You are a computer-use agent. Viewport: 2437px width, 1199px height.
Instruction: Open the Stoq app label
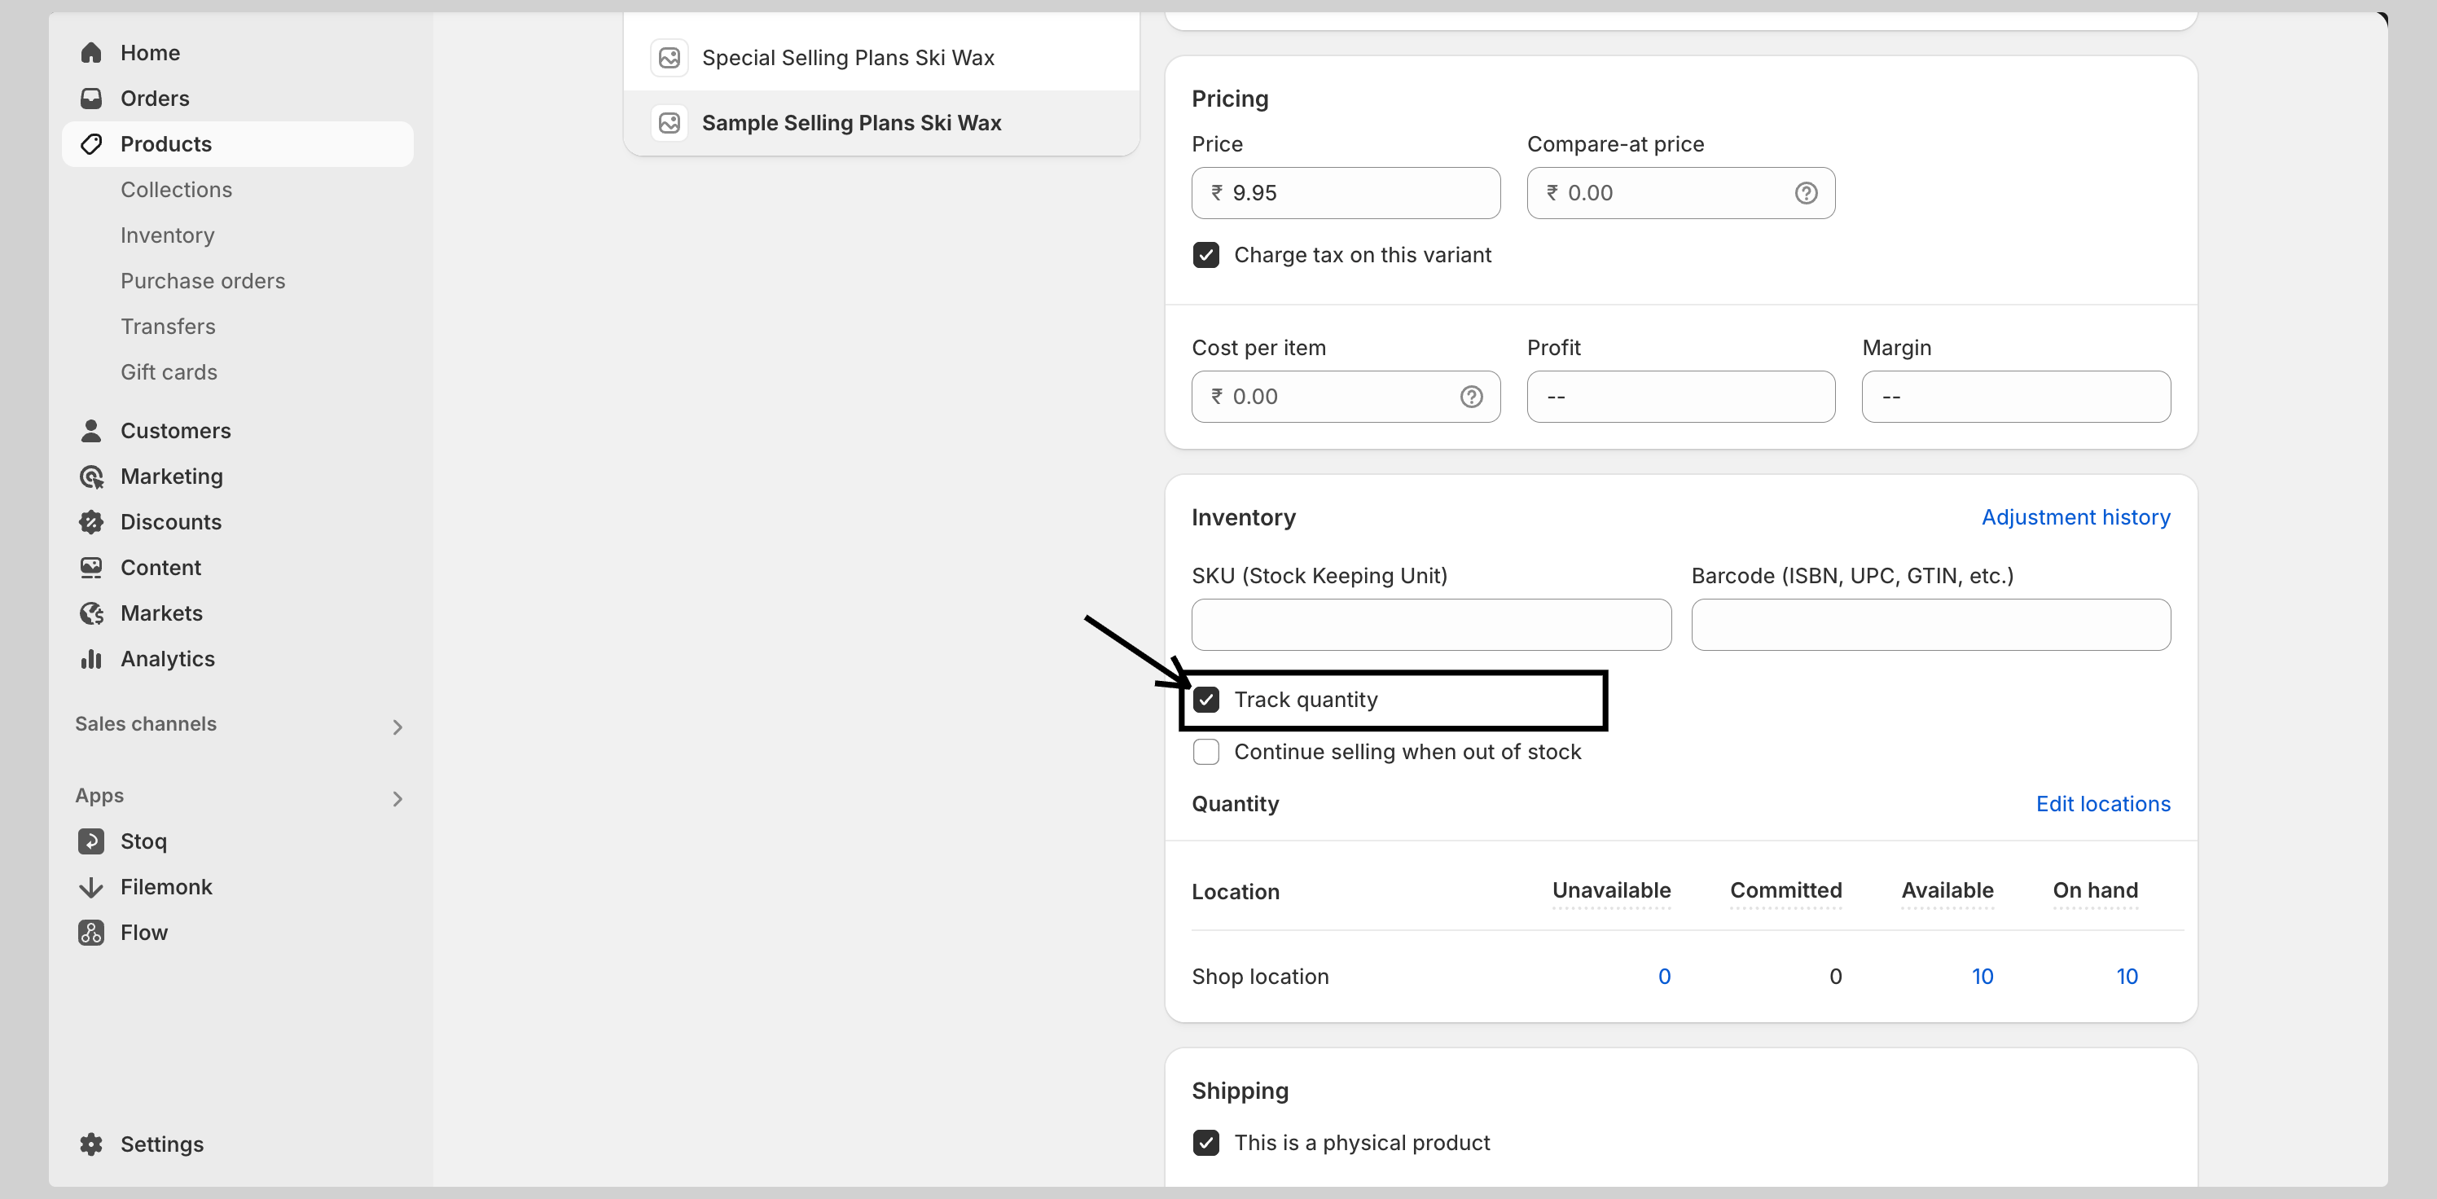(x=144, y=841)
